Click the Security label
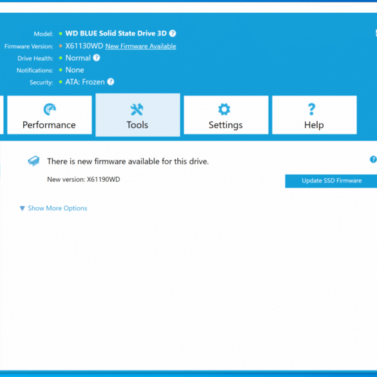Screen dimensions: 377x377 pyautogui.click(x=41, y=82)
